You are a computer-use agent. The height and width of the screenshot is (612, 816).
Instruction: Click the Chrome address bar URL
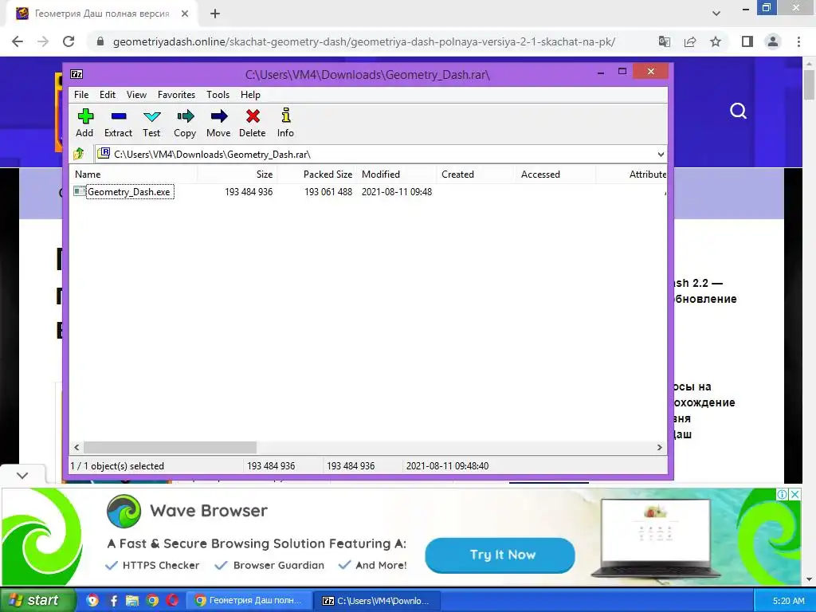click(x=363, y=41)
